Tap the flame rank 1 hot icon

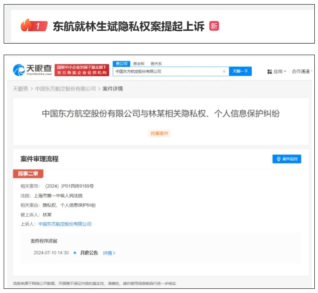click(34, 25)
